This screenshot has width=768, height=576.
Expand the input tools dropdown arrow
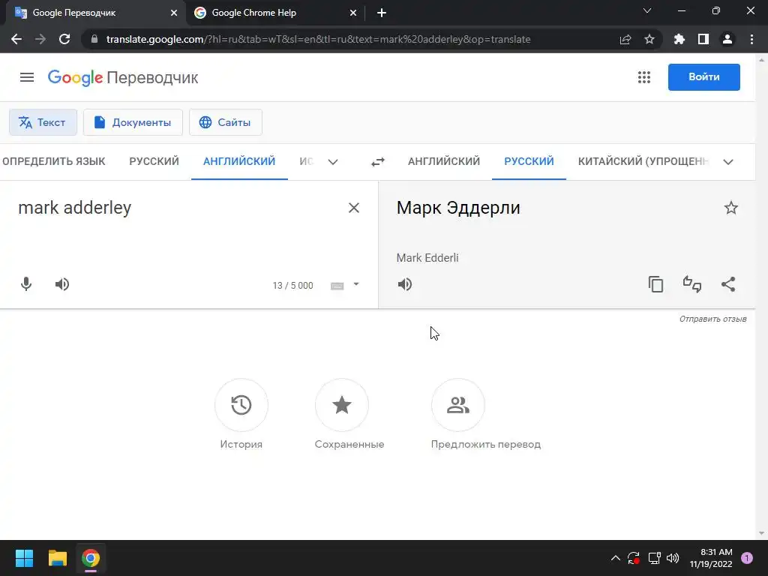[356, 284]
